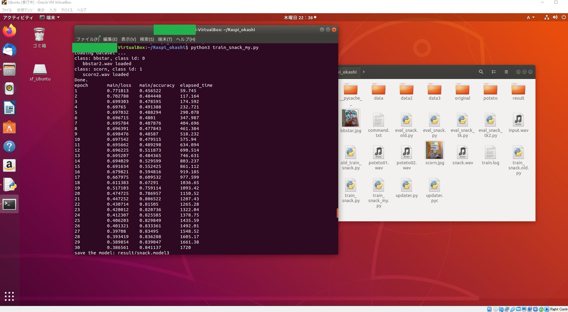The image size is (568, 312).
Task: Open the clock 木曜日 22:38 calendar
Action: coord(300,17)
